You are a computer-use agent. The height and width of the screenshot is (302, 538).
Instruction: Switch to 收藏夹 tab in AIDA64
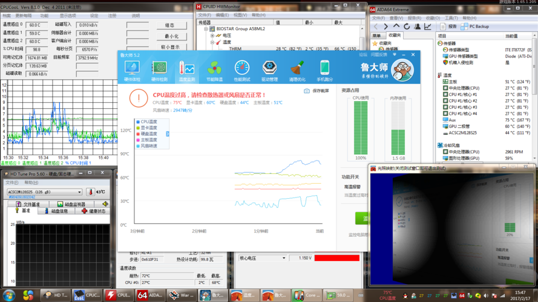point(395,35)
